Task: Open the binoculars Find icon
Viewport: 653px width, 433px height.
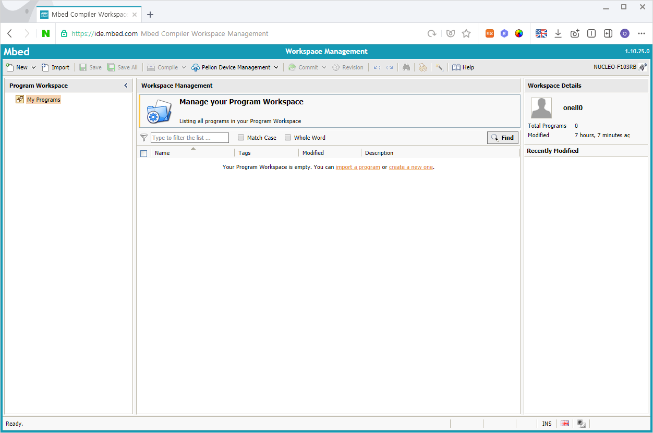Action: pyautogui.click(x=406, y=67)
